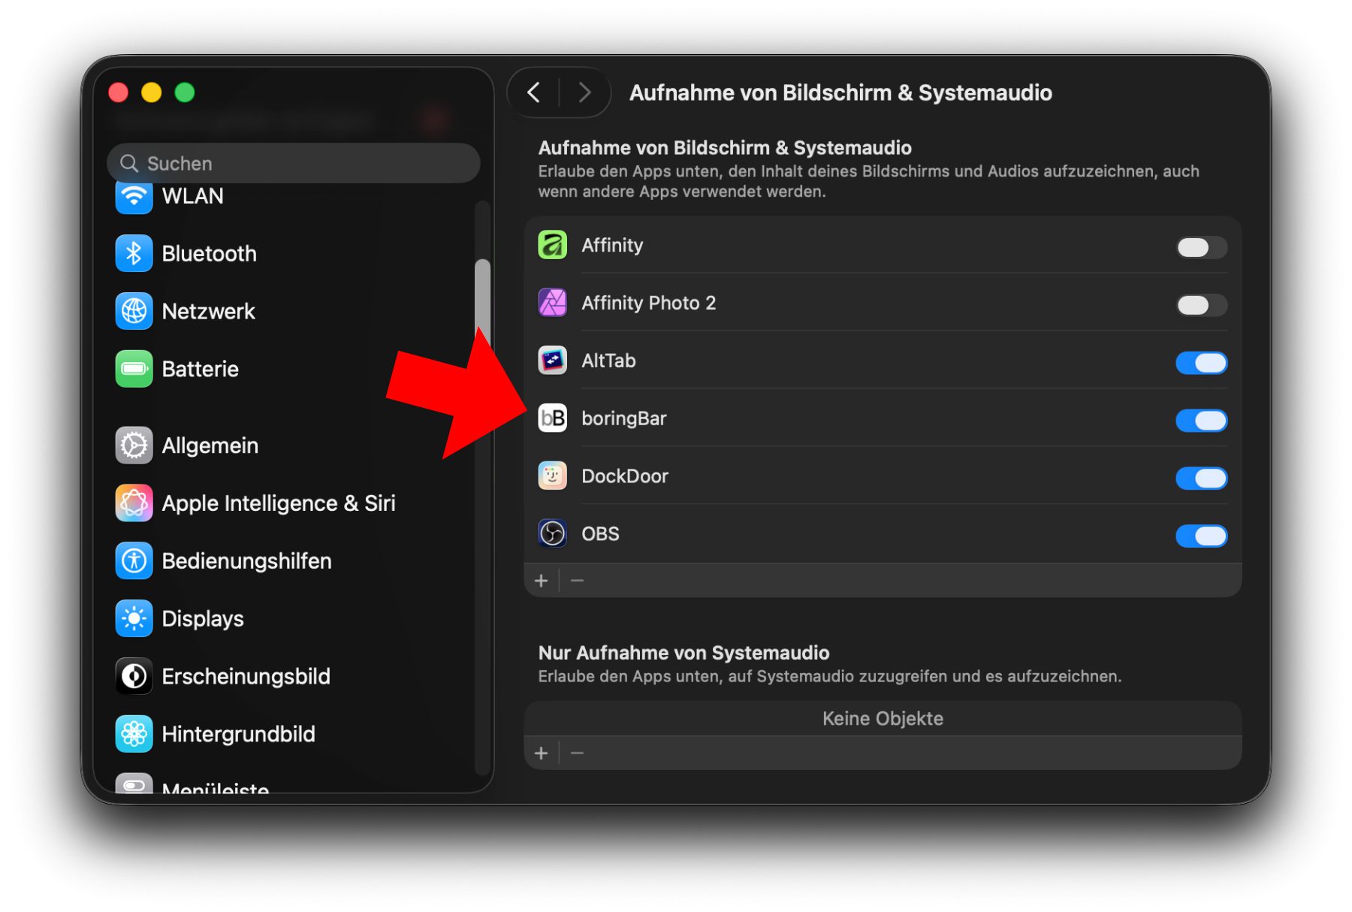Minimize the window with yellow button
The width and height of the screenshot is (1352, 912).
pos(152,92)
